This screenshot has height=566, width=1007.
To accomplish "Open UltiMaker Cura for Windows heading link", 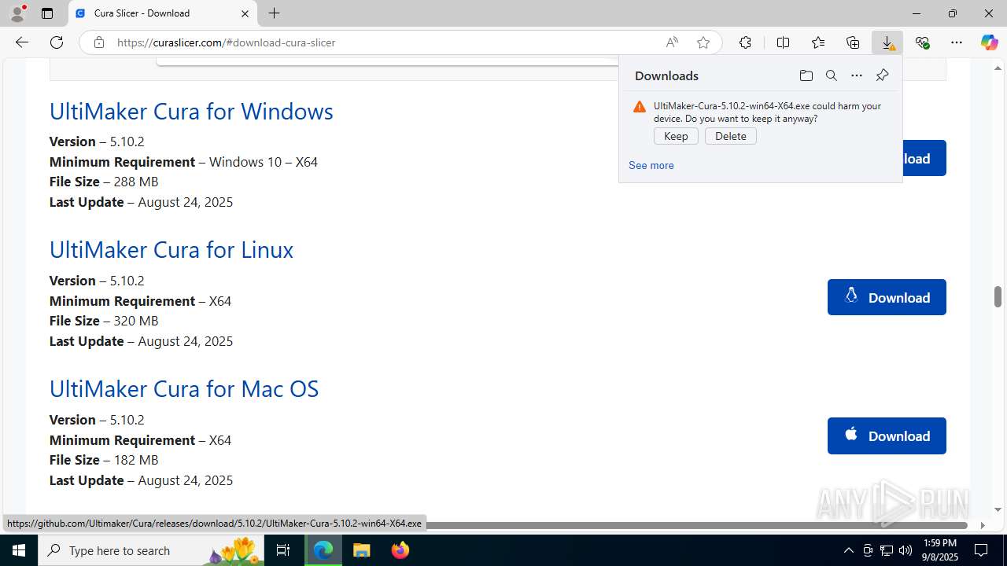I will 191,111.
